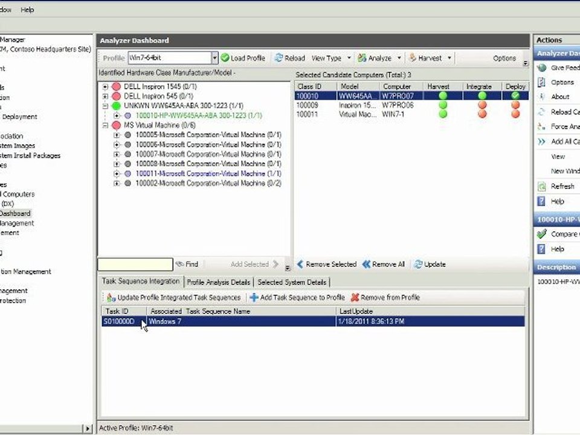The height and width of the screenshot is (435, 580).
Task: Select System Install Packages in the navigation tree
Action: pos(30,155)
